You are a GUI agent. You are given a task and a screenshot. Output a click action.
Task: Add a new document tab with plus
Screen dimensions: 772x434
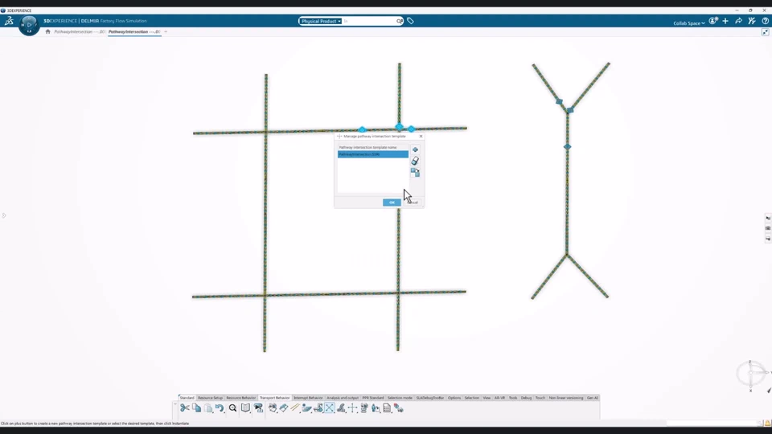[166, 31]
